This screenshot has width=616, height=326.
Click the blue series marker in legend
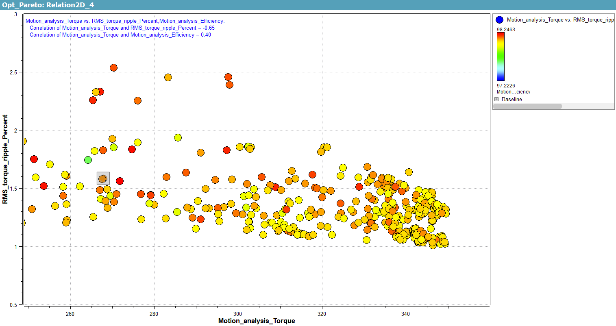click(x=500, y=20)
